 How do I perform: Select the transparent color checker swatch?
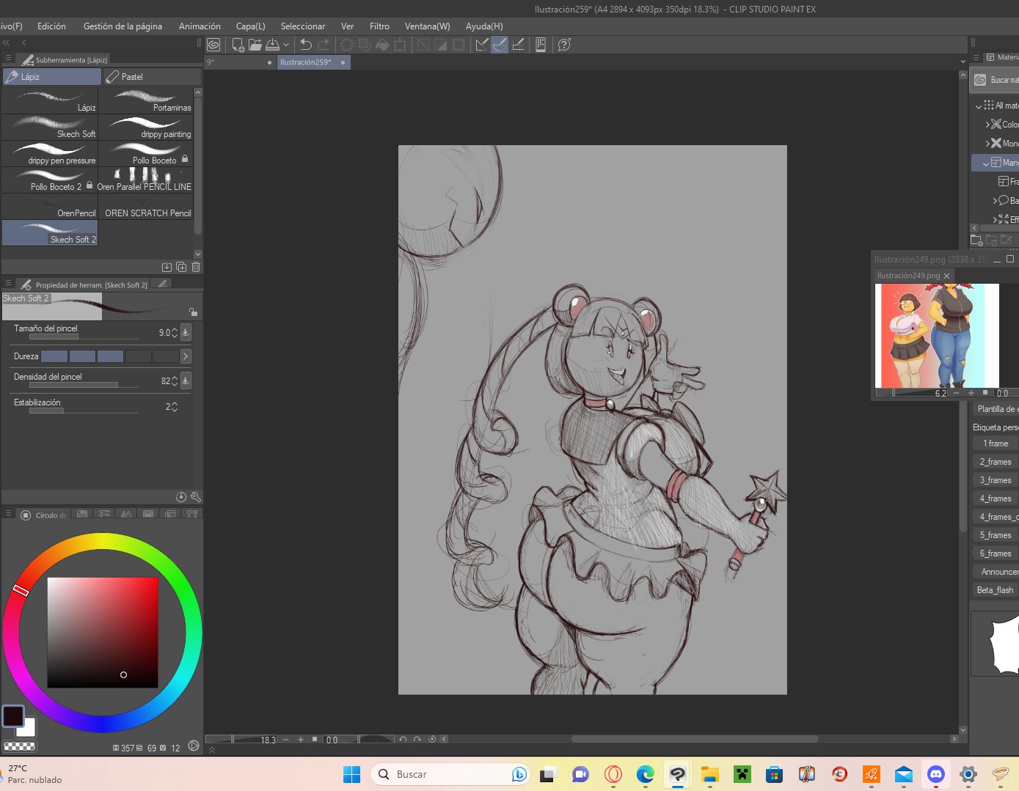point(20,746)
